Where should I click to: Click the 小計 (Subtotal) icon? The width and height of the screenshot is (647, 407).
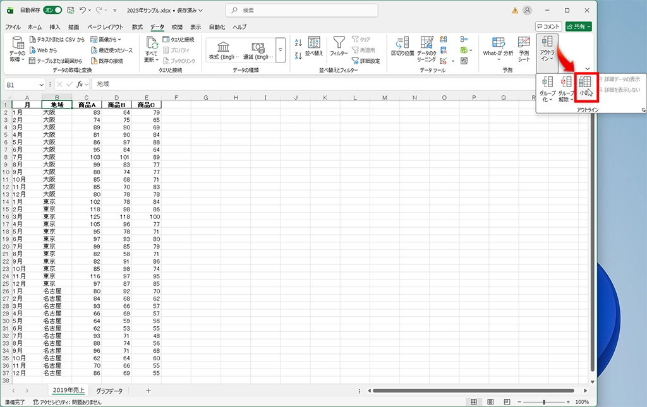point(585,86)
